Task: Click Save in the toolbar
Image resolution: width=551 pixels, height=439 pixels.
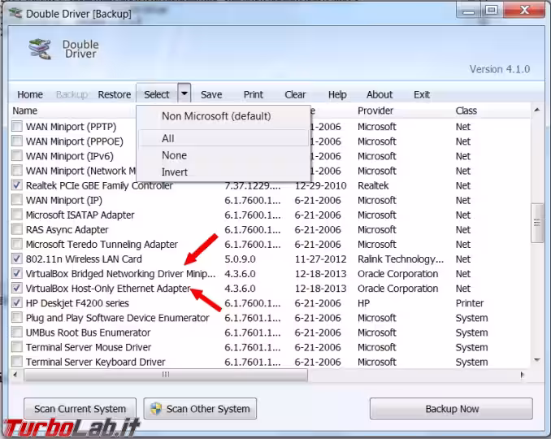Action: [211, 94]
